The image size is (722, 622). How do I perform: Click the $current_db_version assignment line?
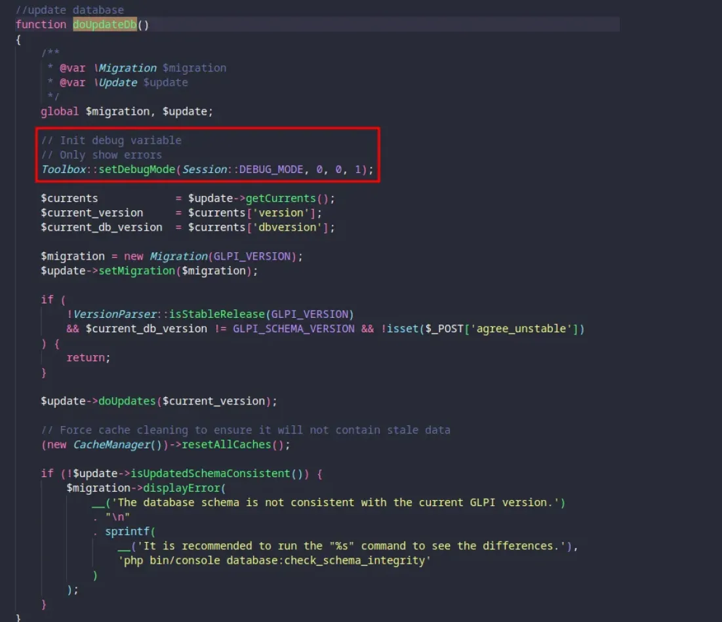(x=188, y=227)
